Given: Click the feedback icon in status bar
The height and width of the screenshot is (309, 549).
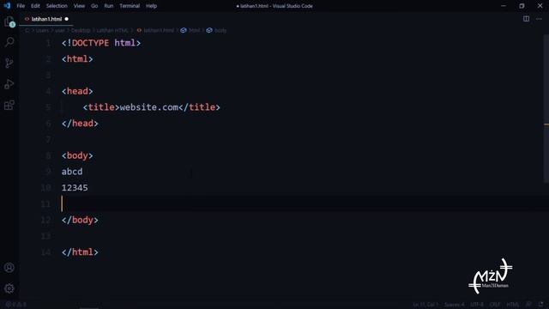Looking at the screenshot, I should click(x=528, y=305).
